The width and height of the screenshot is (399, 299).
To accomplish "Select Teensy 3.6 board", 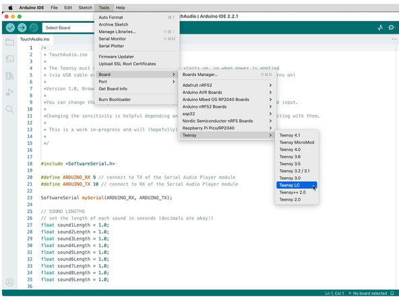I will coord(297,157).
